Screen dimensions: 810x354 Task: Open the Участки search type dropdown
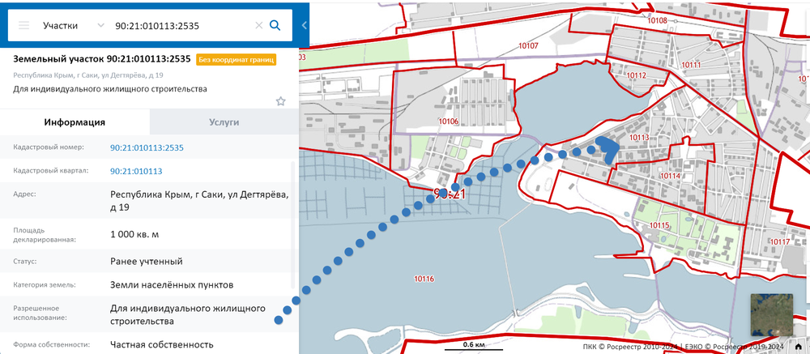[x=71, y=25]
